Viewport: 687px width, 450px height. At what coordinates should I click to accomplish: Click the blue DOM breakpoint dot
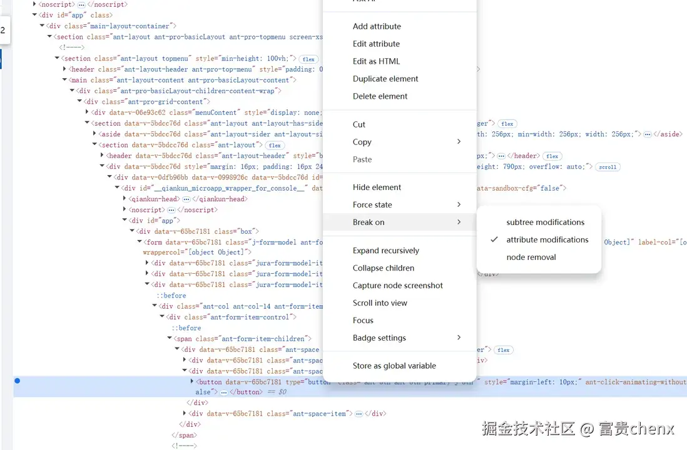17,381
